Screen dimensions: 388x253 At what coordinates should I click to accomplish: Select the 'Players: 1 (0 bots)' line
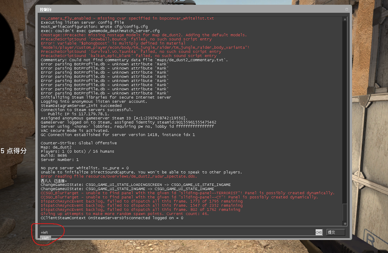[77, 151]
